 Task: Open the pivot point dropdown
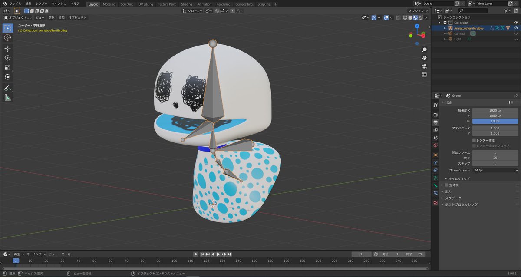click(208, 11)
